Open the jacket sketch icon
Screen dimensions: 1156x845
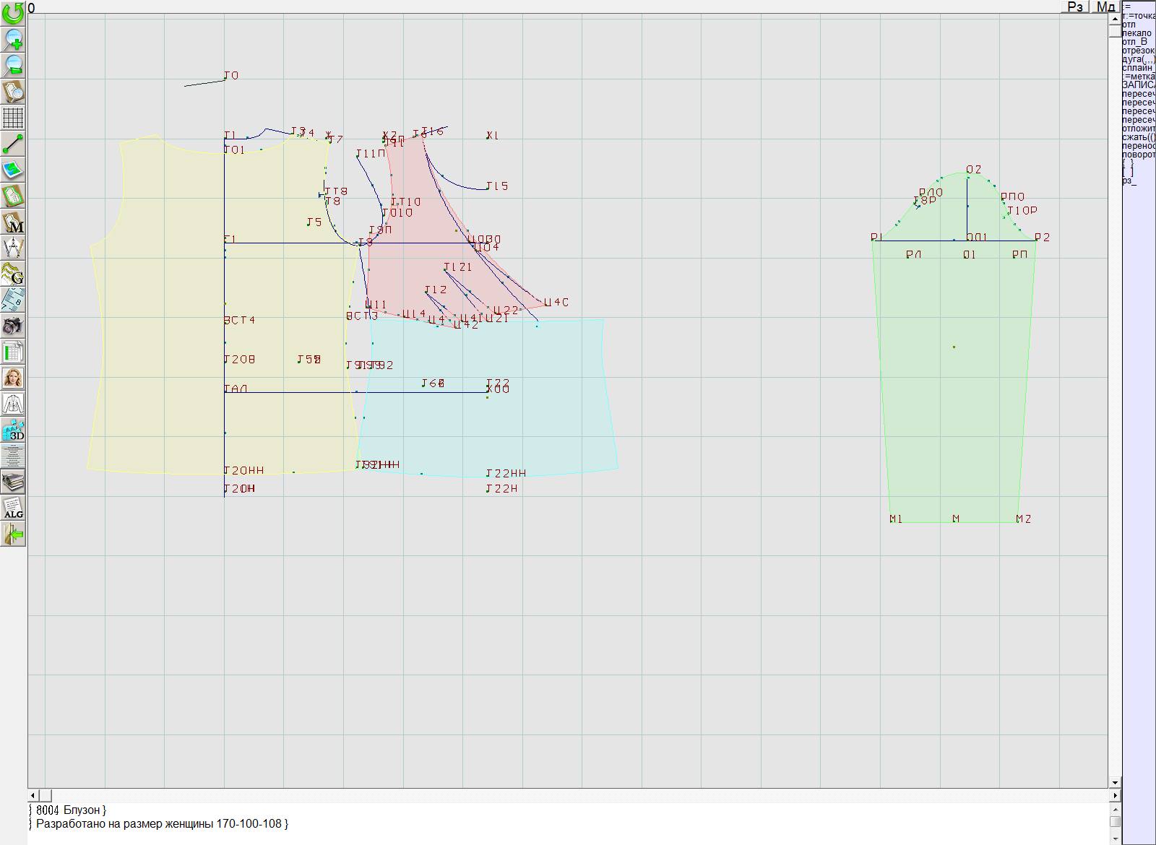pos(13,404)
